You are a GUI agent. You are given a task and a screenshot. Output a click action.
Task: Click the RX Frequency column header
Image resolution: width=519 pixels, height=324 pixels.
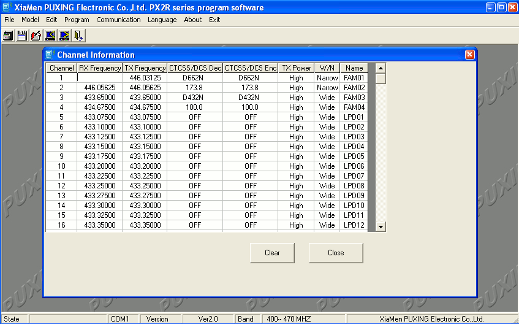point(100,68)
